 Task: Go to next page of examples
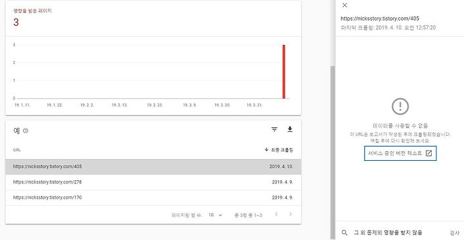[x=291, y=214]
